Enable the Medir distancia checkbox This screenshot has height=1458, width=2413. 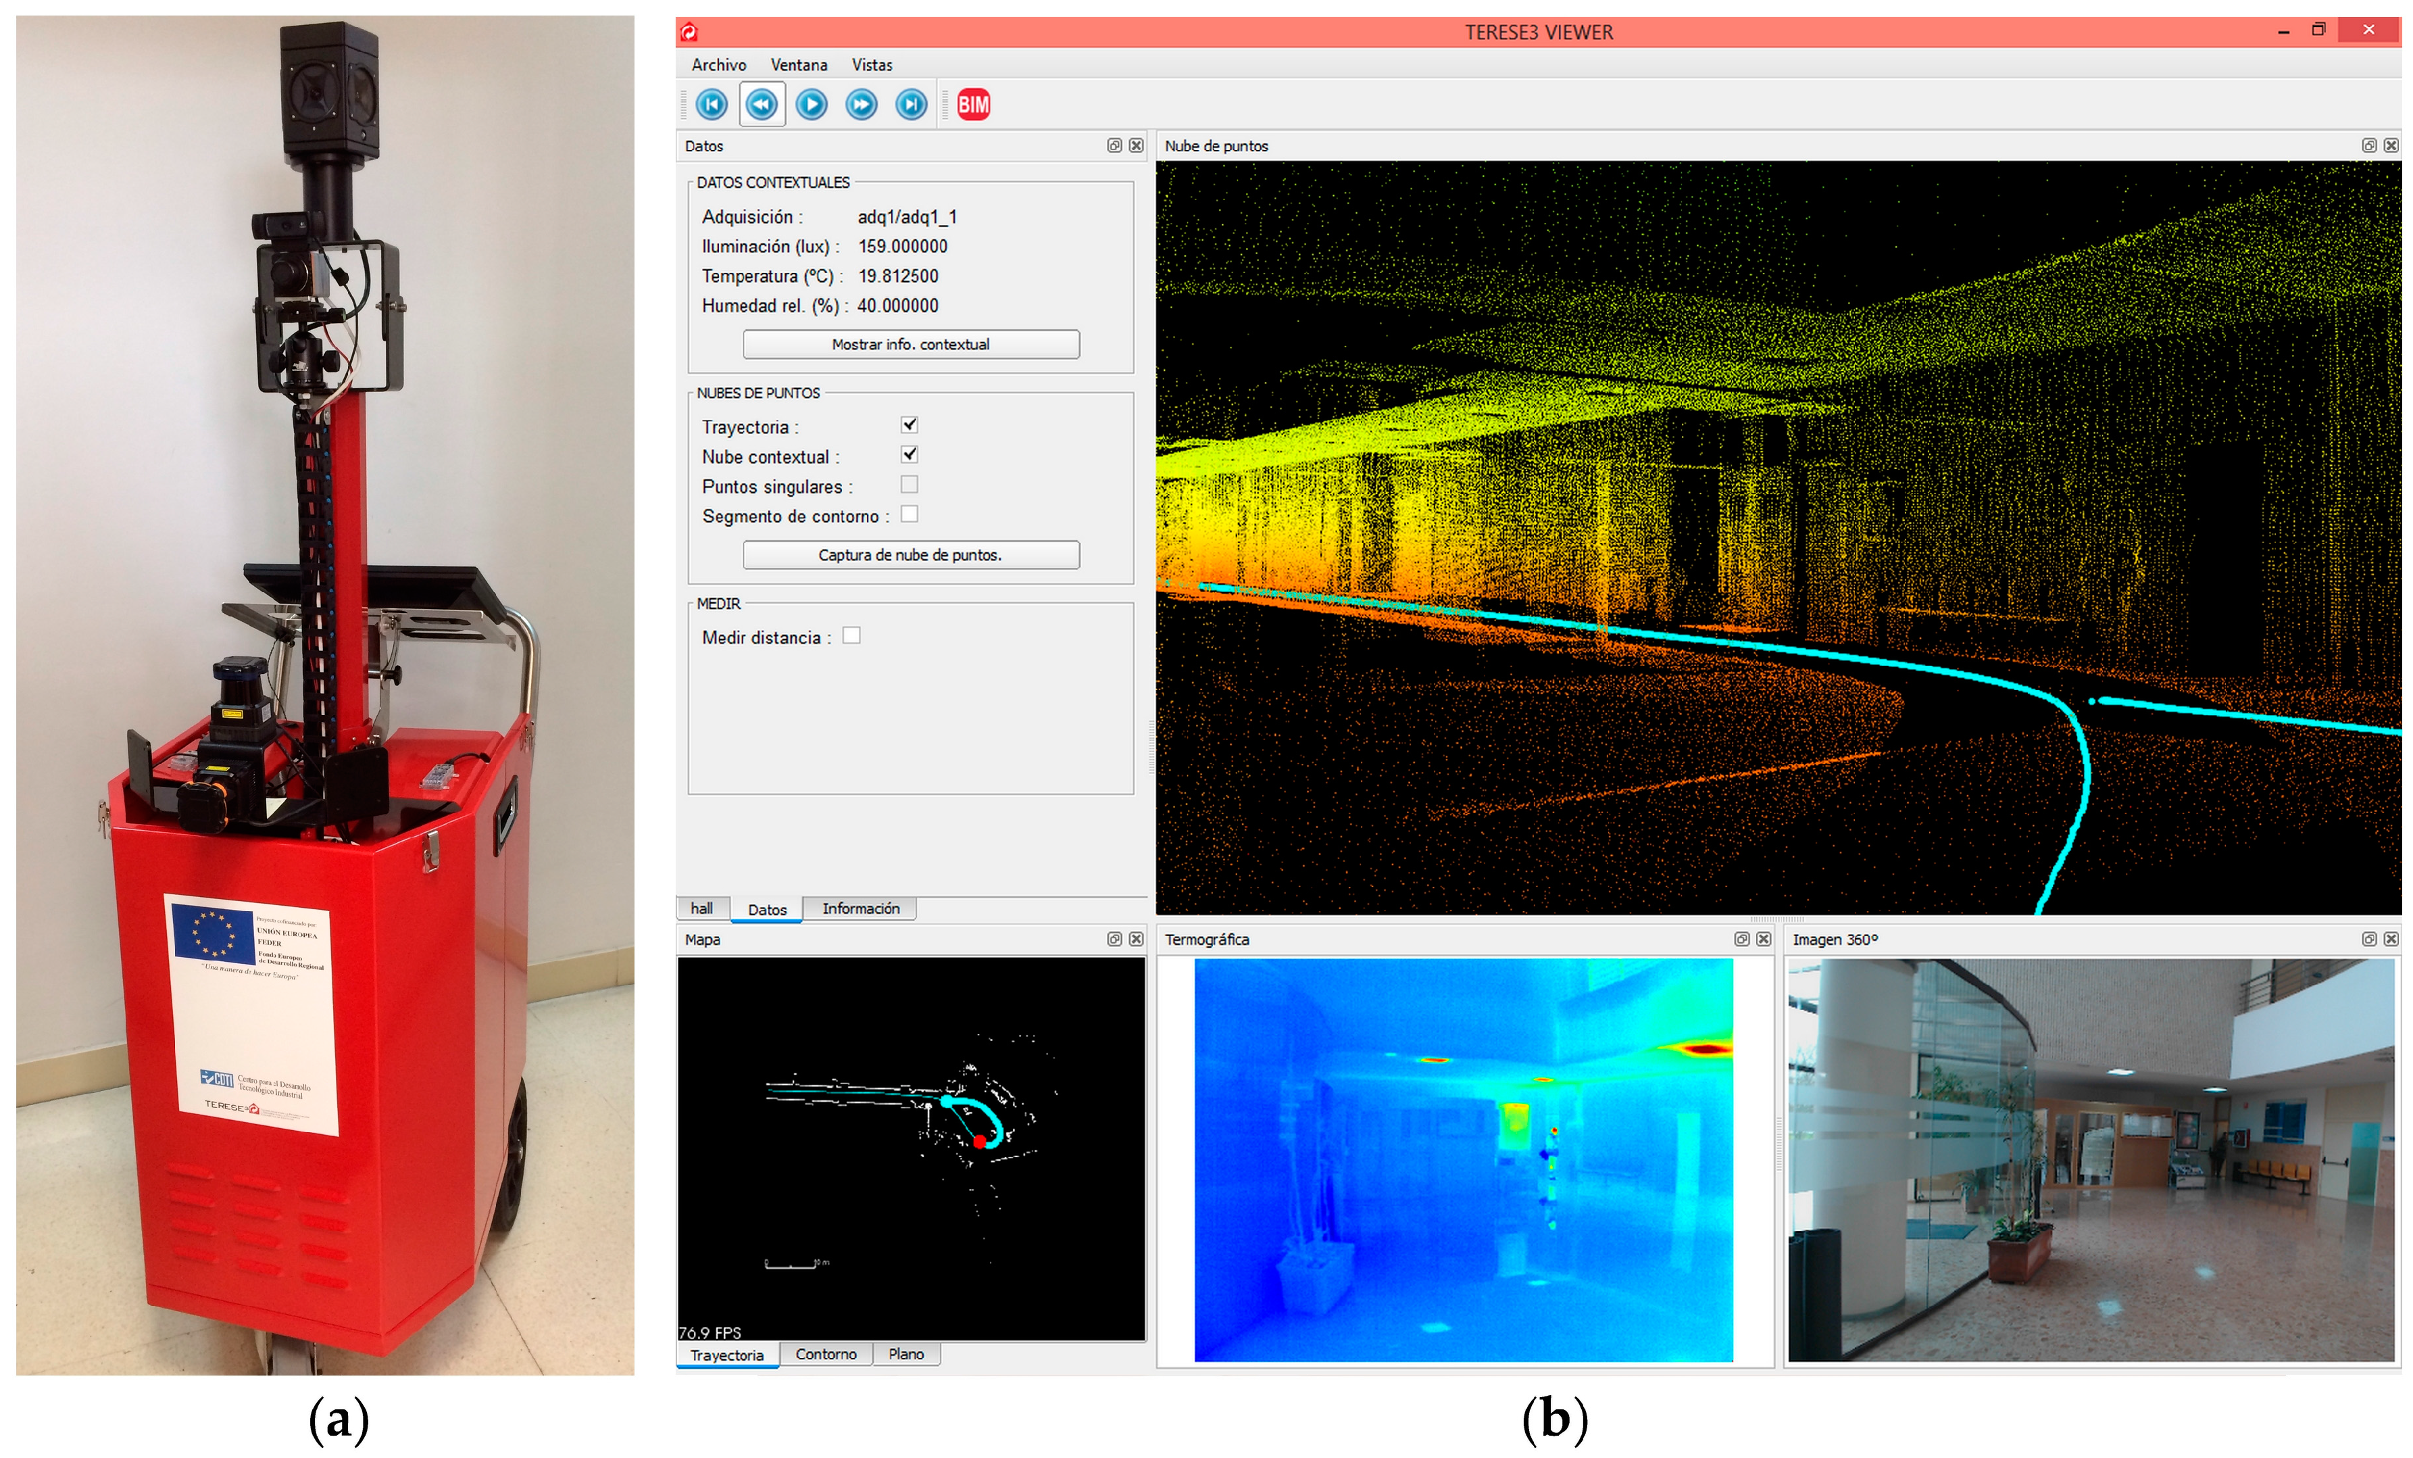tap(851, 635)
